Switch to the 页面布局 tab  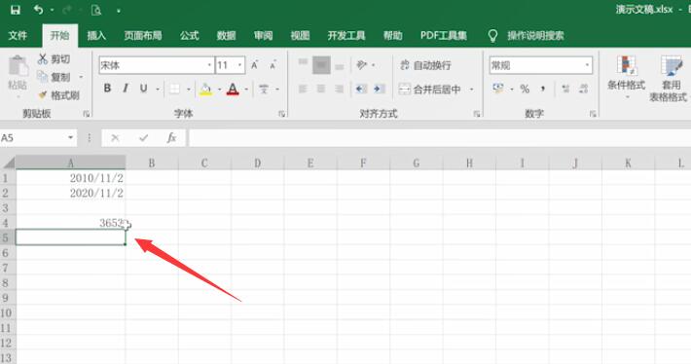click(143, 36)
